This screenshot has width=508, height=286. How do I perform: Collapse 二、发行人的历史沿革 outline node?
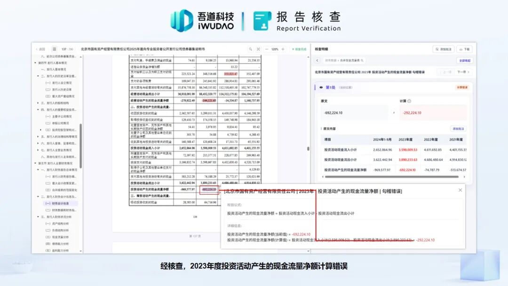click(38, 76)
